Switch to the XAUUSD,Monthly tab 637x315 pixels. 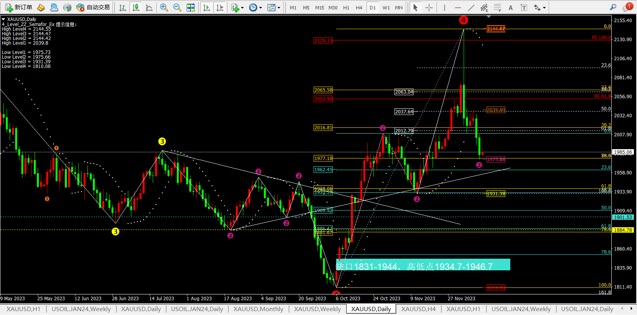click(258, 309)
